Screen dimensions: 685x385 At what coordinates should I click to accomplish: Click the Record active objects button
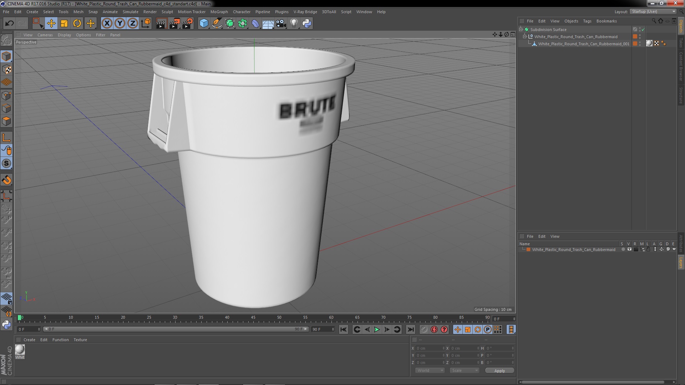[x=424, y=330]
